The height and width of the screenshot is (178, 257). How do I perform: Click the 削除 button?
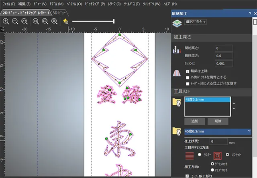tap(218, 121)
